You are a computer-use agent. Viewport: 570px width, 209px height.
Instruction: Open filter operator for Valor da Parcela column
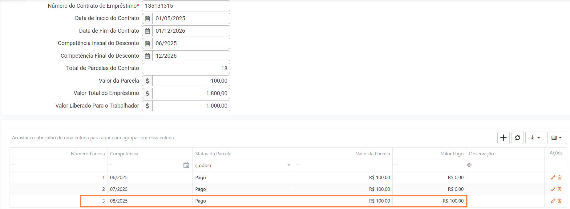tap(298, 164)
